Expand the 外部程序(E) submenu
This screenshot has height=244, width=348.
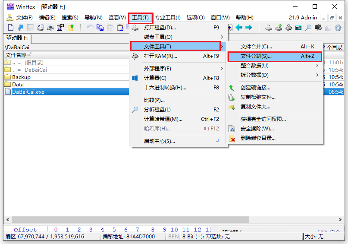coord(179,68)
